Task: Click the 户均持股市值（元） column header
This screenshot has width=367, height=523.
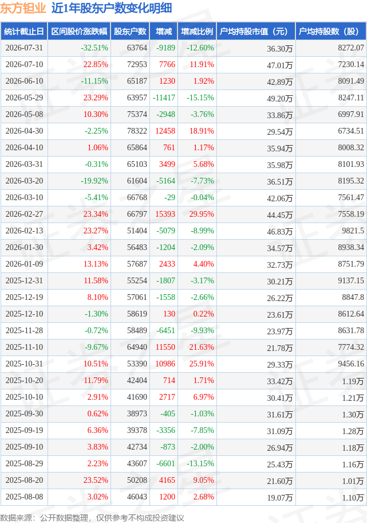Action: [256, 32]
